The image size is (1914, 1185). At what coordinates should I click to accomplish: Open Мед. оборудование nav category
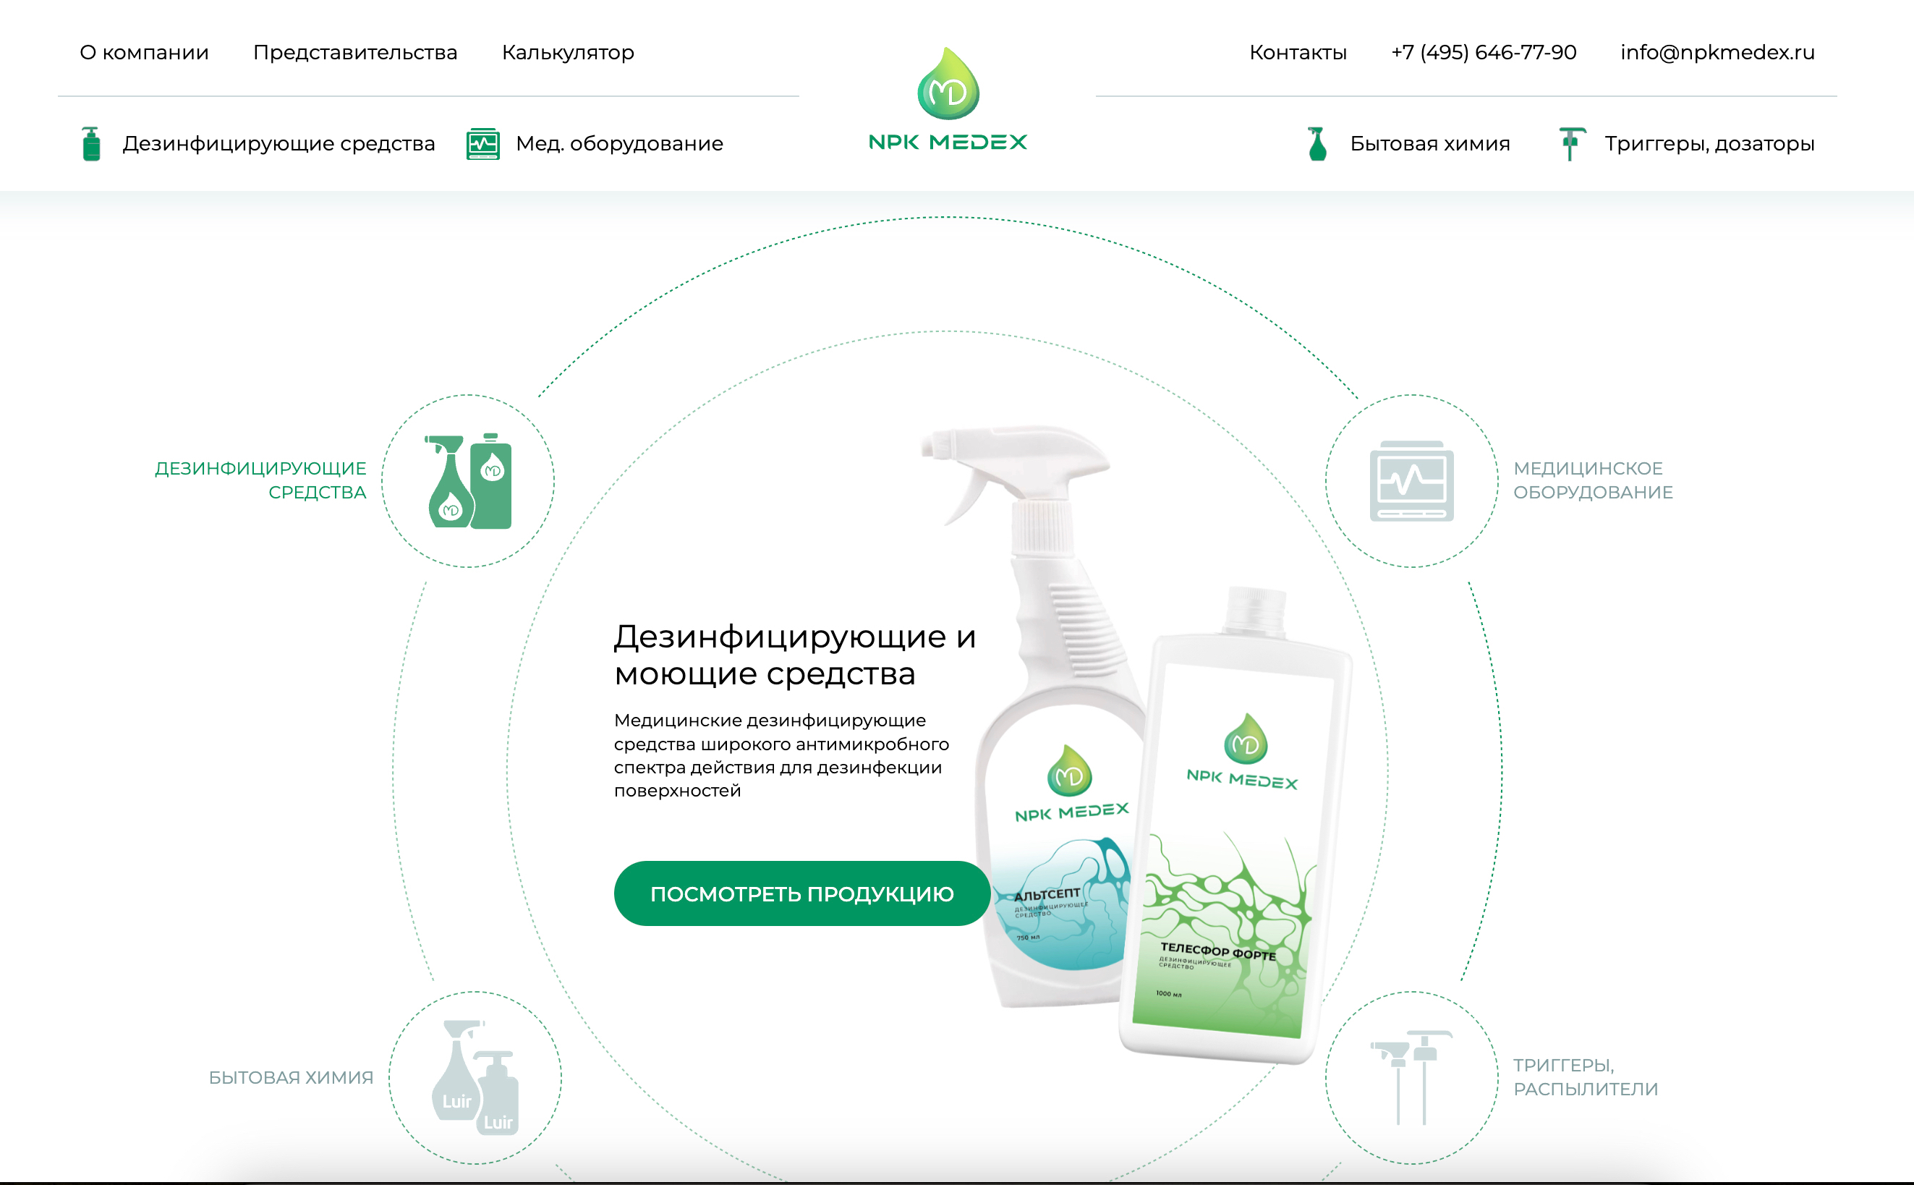coord(620,143)
